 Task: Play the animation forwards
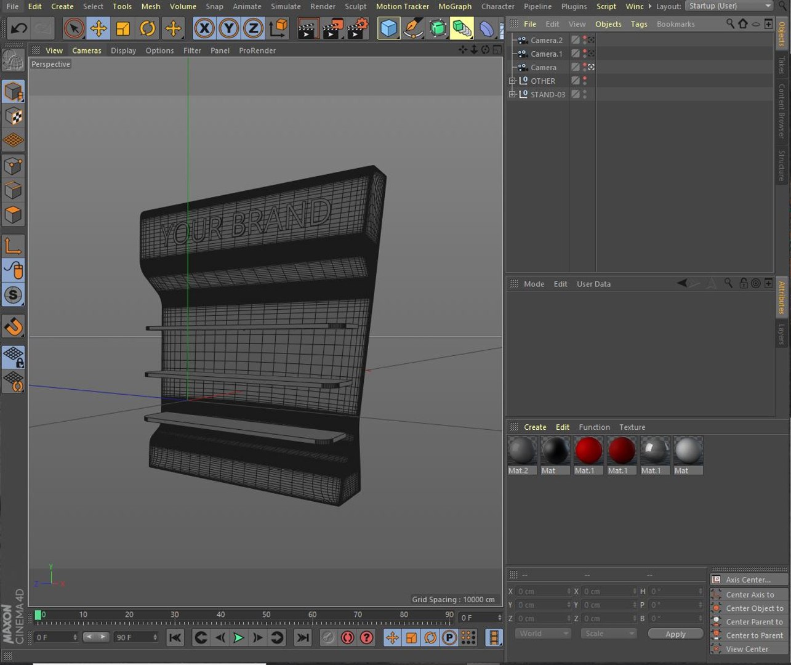(239, 637)
